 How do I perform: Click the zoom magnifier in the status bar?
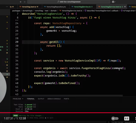point(109,122)
